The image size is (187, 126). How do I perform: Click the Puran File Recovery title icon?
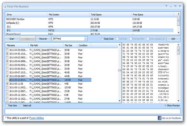tap(4, 6)
